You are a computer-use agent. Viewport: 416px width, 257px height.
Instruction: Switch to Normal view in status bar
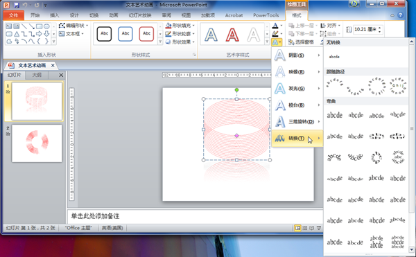click(x=297, y=228)
